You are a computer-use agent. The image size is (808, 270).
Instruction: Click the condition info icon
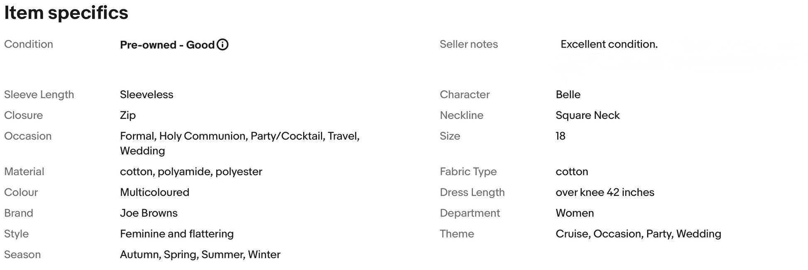(223, 45)
